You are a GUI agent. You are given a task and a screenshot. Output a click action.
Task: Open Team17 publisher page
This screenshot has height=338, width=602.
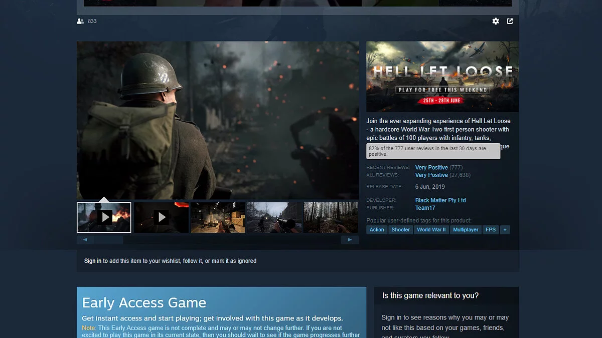pyautogui.click(x=425, y=208)
